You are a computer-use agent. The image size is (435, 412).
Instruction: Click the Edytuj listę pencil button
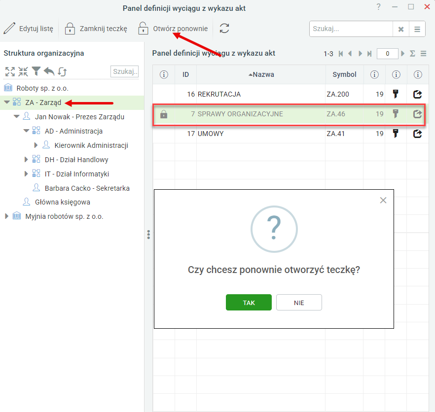click(28, 29)
